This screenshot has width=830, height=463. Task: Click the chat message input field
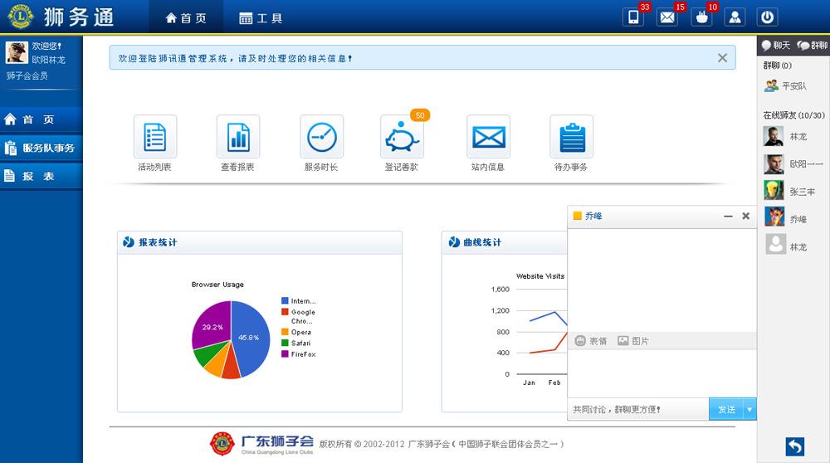click(x=662, y=373)
